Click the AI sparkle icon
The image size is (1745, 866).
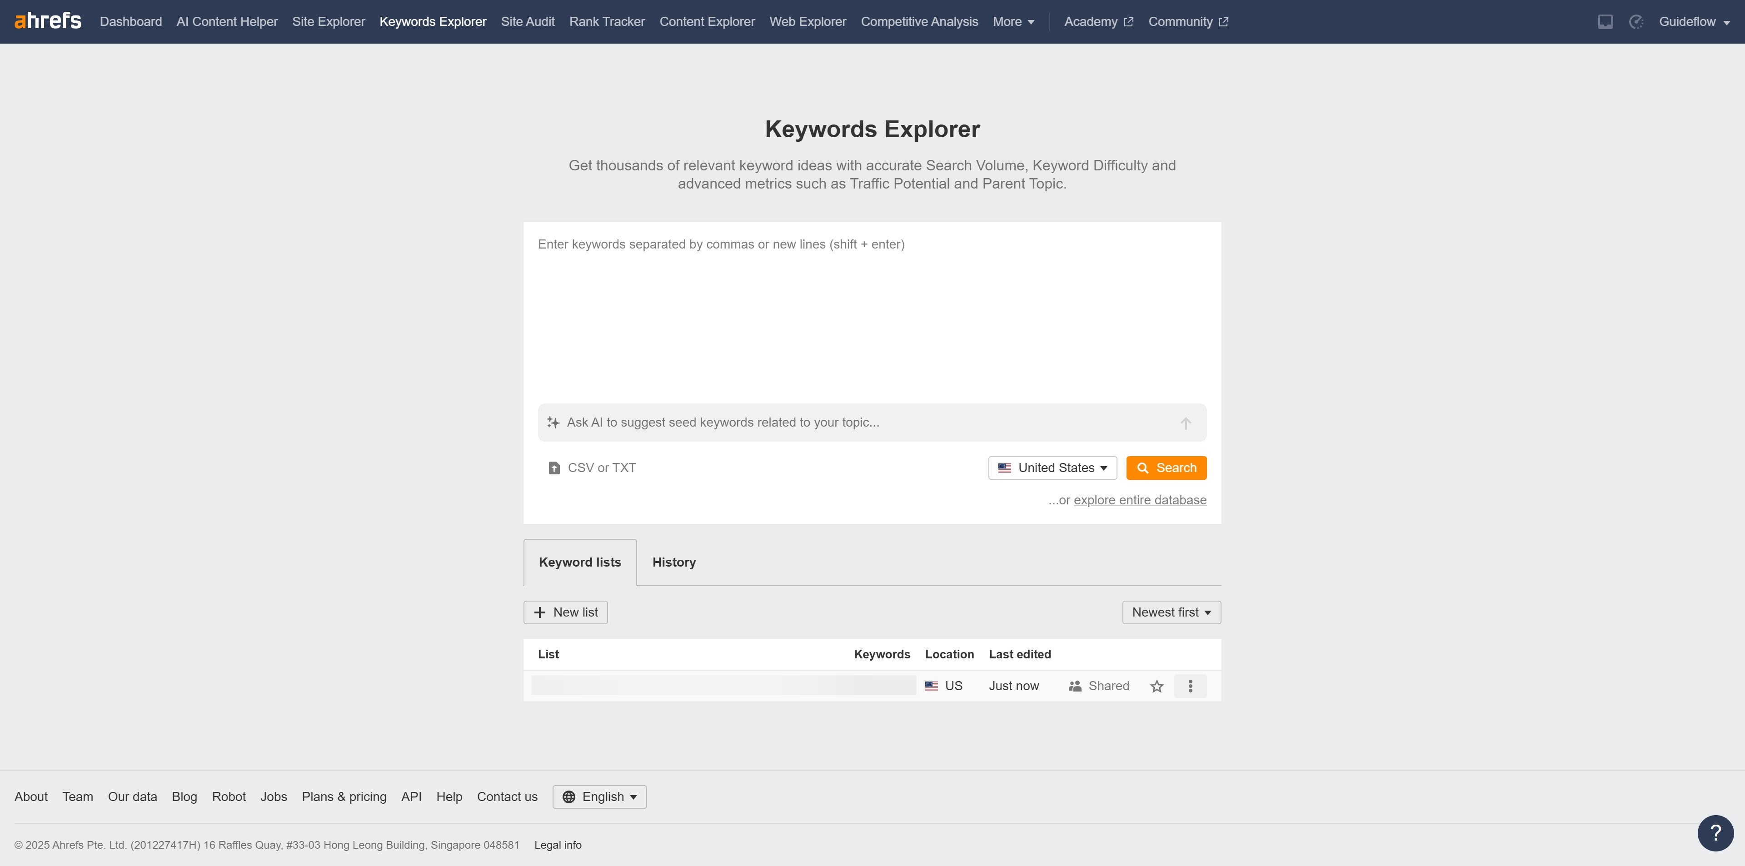coord(553,423)
